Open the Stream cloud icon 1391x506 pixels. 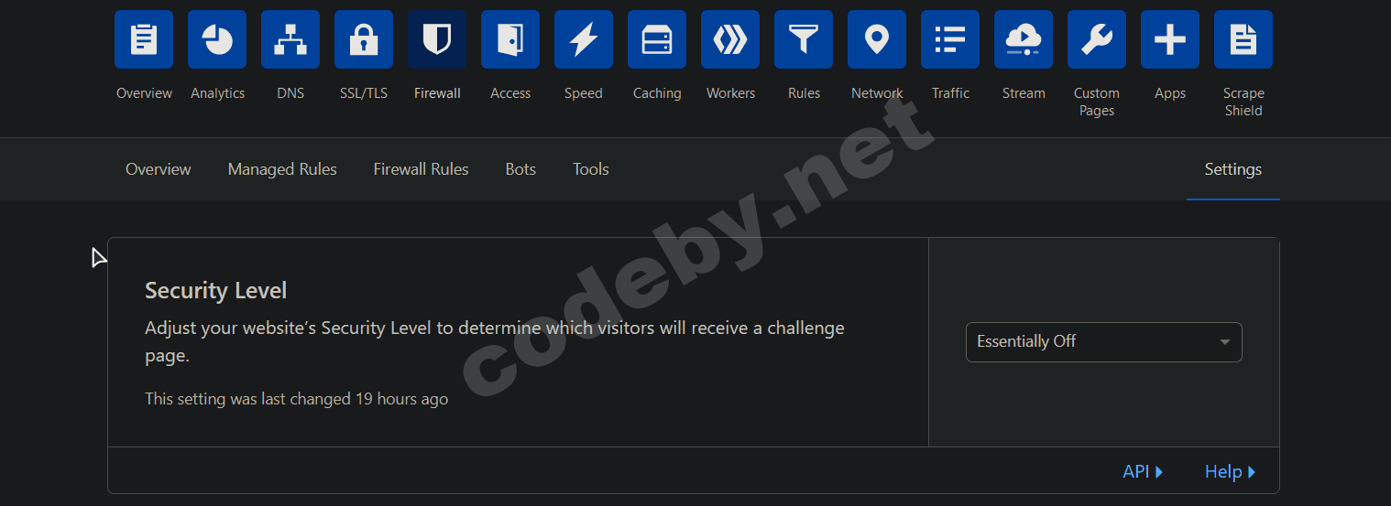point(1024,39)
